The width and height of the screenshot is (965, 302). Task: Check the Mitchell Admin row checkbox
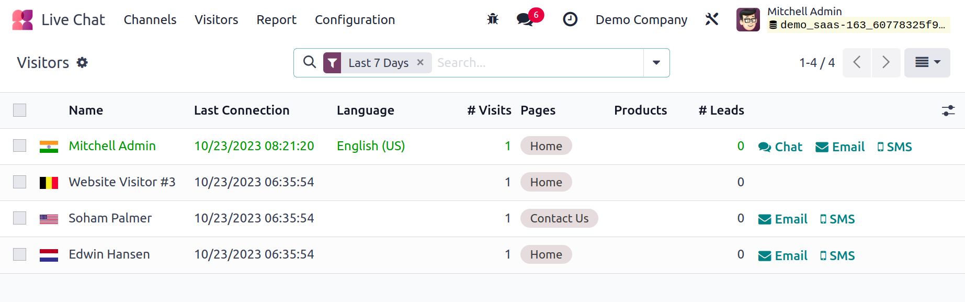(x=20, y=146)
